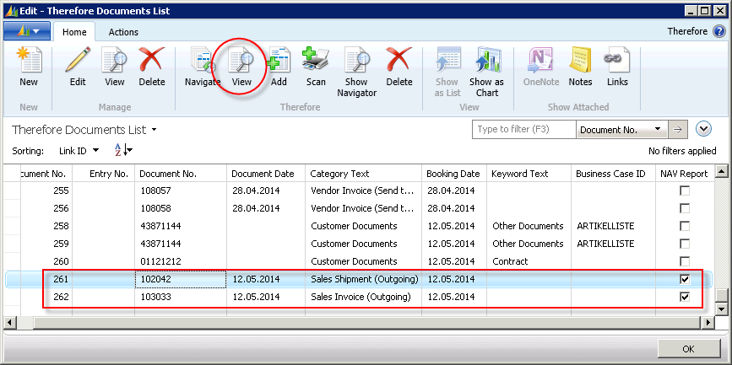The height and width of the screenshot is (365, 732).
Task: Click the New document icon
Action: pyautogui.click(x=29, y=67)
